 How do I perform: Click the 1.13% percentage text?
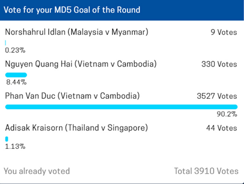tap(15, 146)
